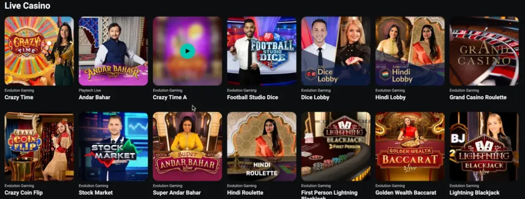Open the Lightning Blackjack thumbnail
Screen dimensions: 525x199
[x=484, y=146]
